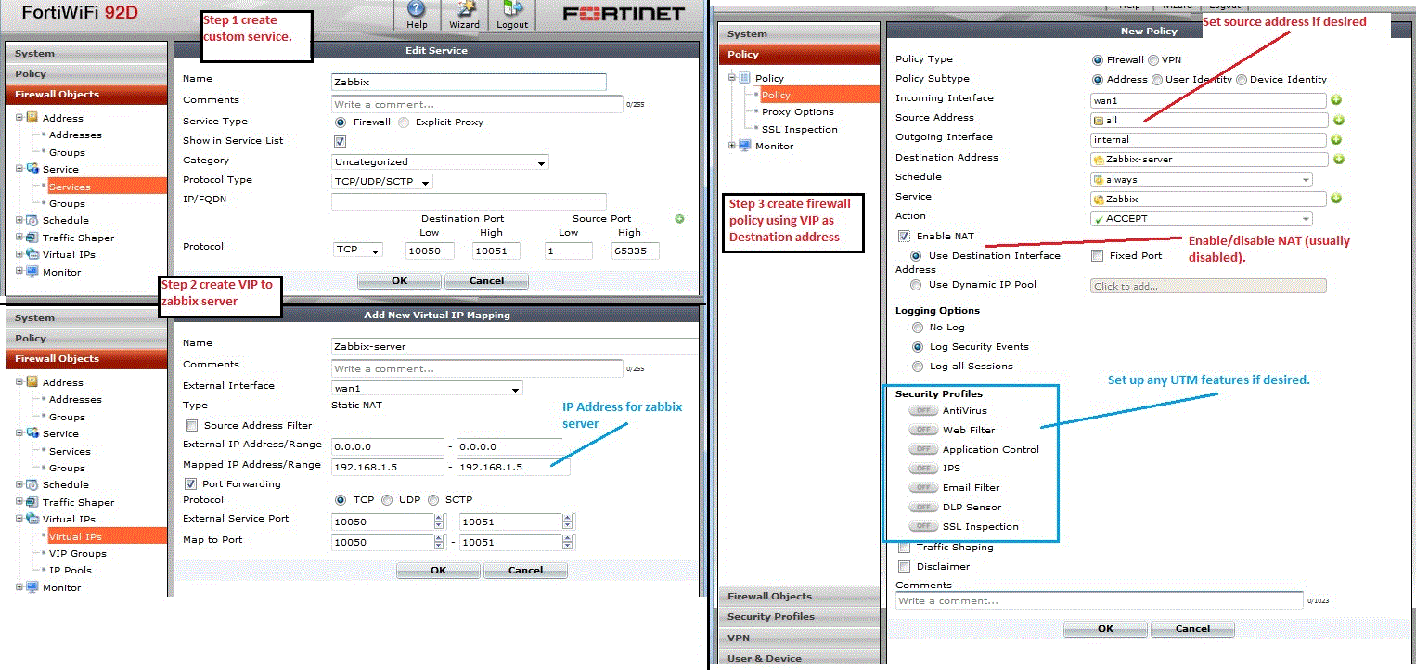The height and width of the screenshot is (670, 1416).
Task: Open Proxy Options in the Policy tree
Action: [x=798, y=111]
